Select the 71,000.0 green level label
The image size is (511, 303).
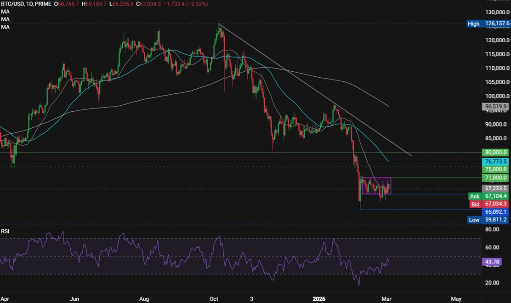pyautogui.click(x=495, y=177)
